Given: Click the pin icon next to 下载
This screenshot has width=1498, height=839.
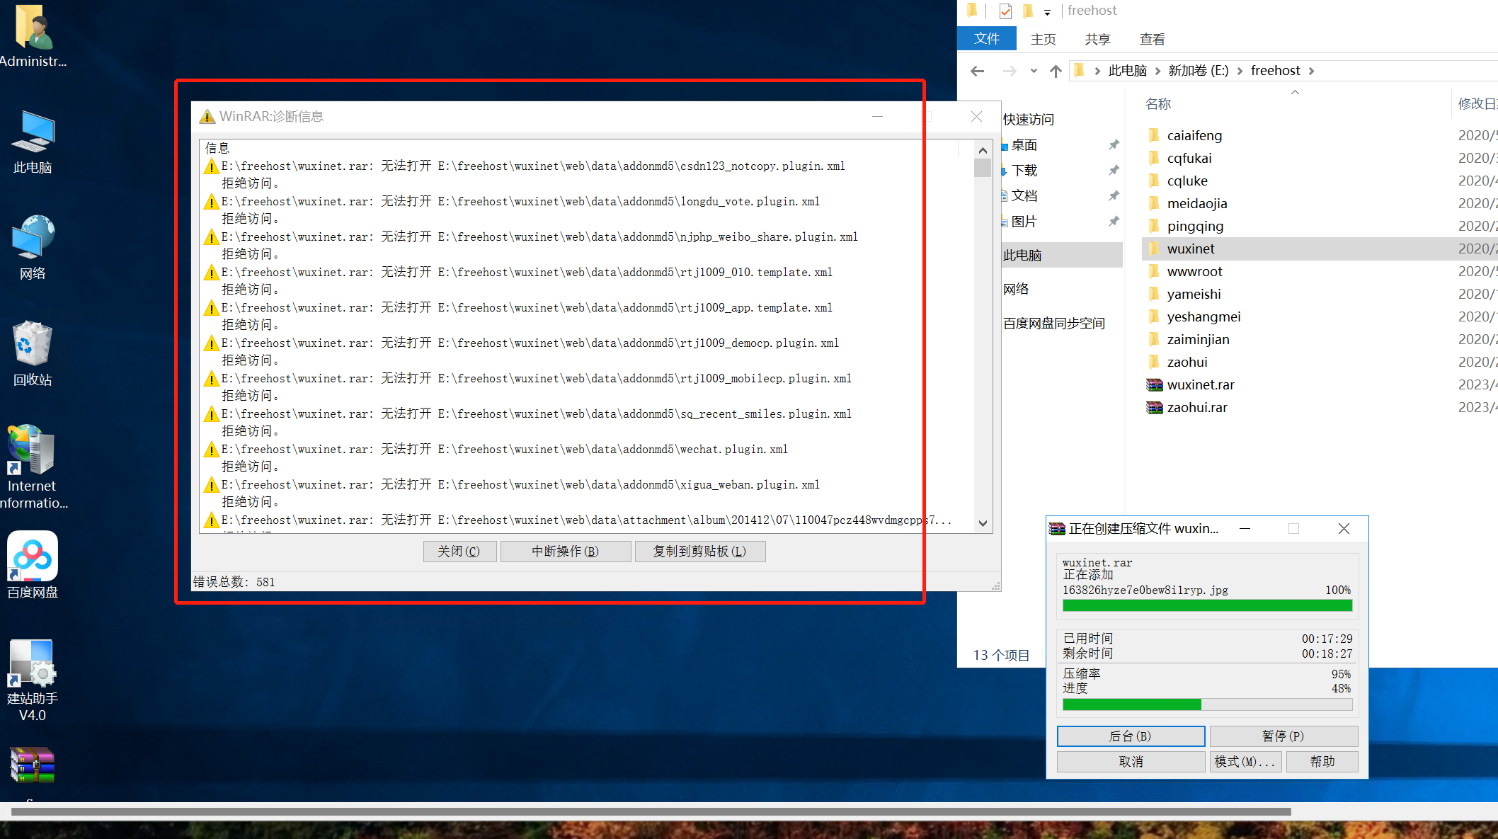Looking at the screenshot, I should (x=1114, y=171).
